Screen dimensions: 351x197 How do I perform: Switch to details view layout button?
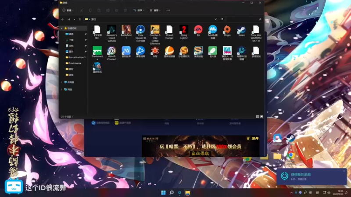[x=258, y=116]
